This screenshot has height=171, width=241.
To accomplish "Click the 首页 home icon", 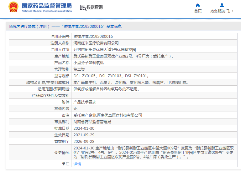I will click(x=198, y=5).
